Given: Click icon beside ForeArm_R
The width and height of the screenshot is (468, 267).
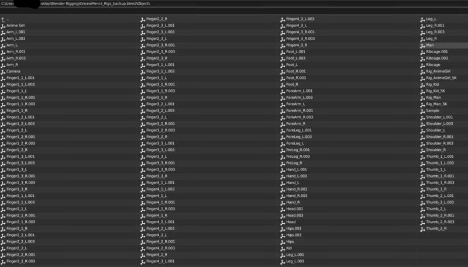Looking at the screenshot, I should (x=283, y=124).
